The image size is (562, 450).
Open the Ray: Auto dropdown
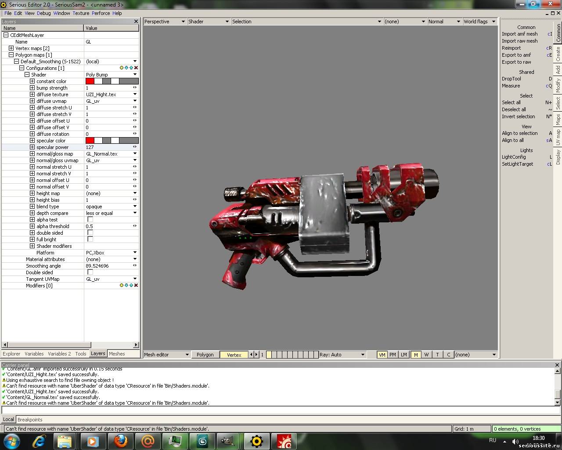[342, 355]
